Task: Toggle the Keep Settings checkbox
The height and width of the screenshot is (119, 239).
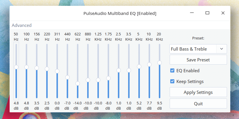Action: point(172,81)
